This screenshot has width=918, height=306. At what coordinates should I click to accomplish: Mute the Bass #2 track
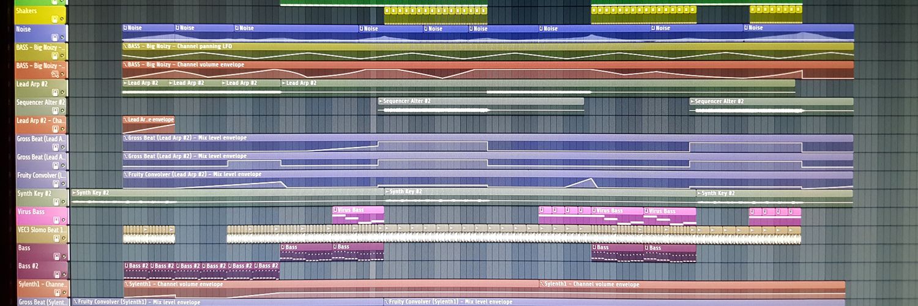(x=64, y=275)
